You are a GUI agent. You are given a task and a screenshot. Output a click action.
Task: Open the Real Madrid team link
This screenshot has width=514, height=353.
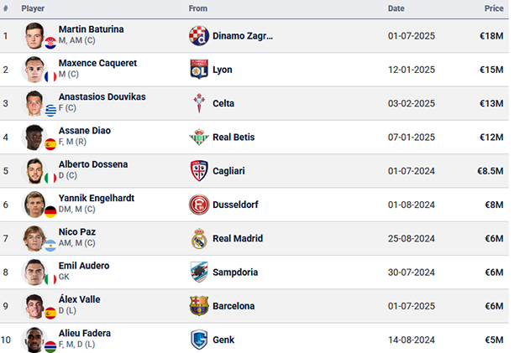click(x=238, y=238)
